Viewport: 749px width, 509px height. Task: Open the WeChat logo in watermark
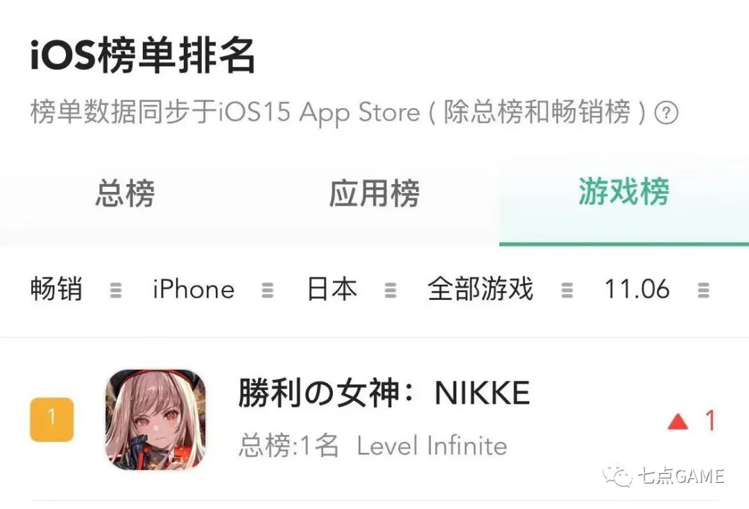point(618,476)
